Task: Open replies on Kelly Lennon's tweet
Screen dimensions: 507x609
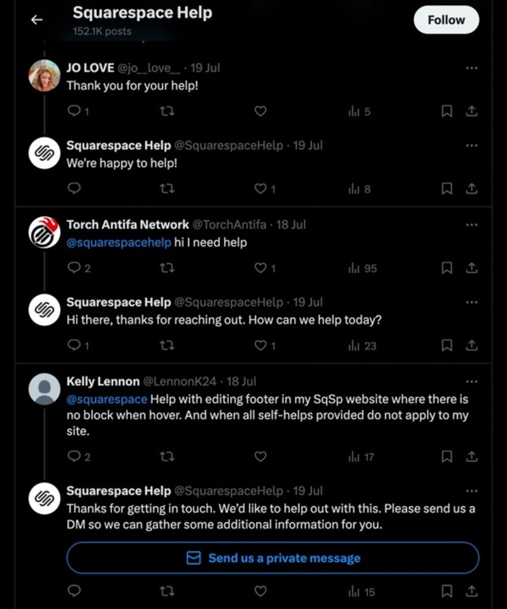Action: [75, 456]
